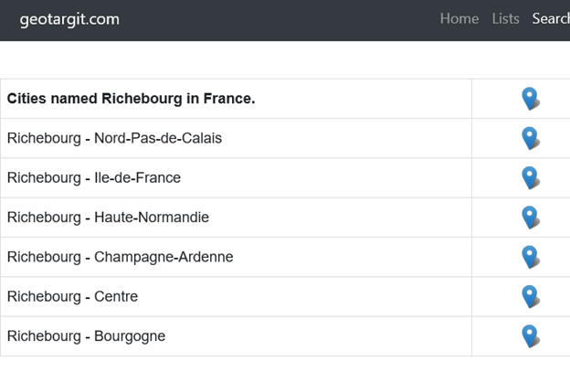Click the Cities named Richebourg in France heading

click(131, 99)
